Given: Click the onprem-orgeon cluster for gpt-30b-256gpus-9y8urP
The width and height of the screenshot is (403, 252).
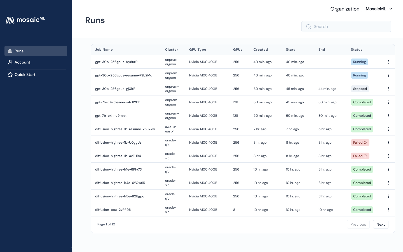Looking at the screenshot, I should click(172, 62).
